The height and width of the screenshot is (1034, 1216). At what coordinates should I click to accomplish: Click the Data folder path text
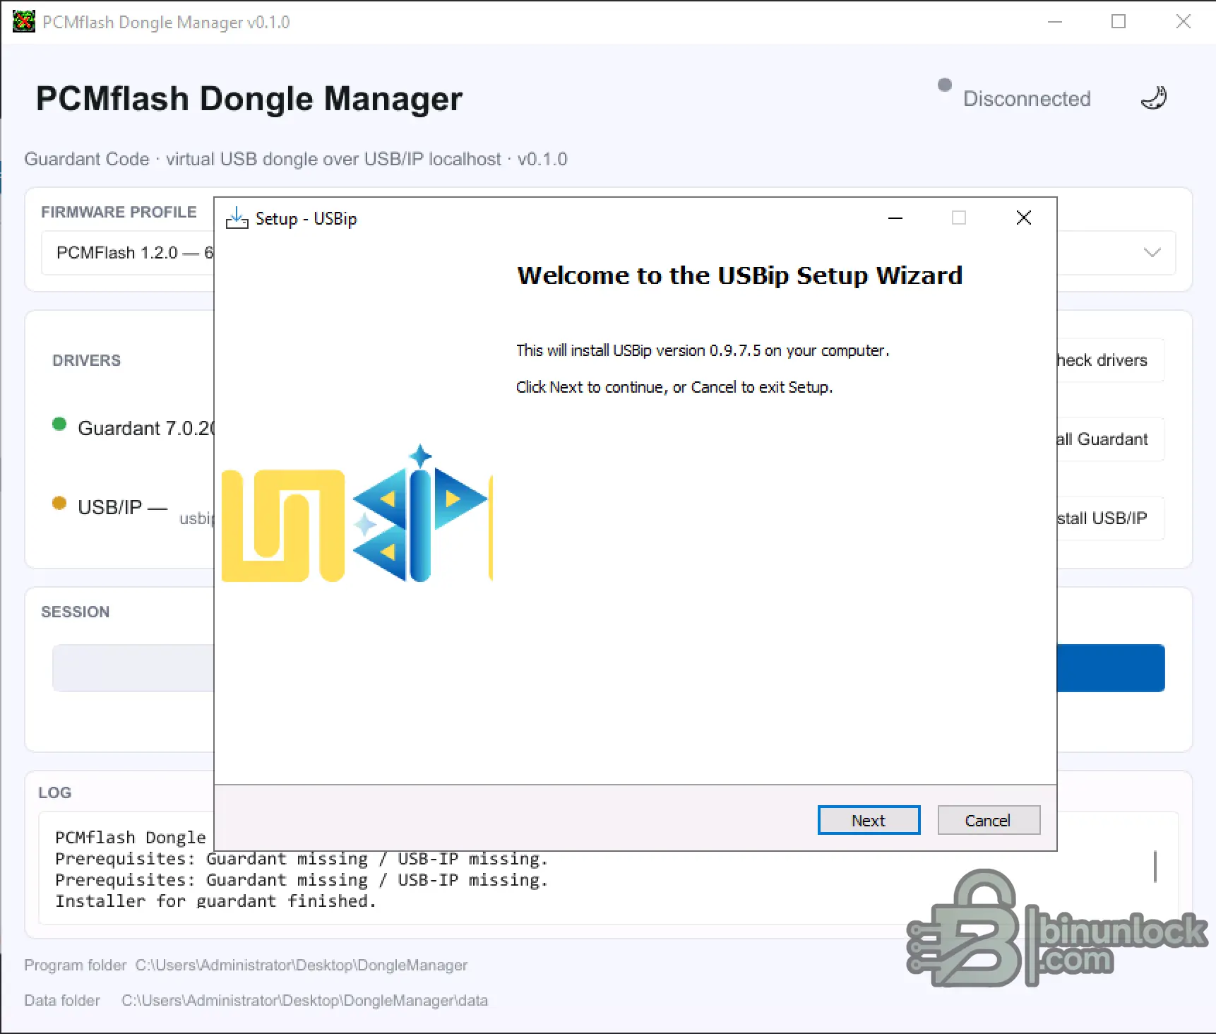[304, 1000]
